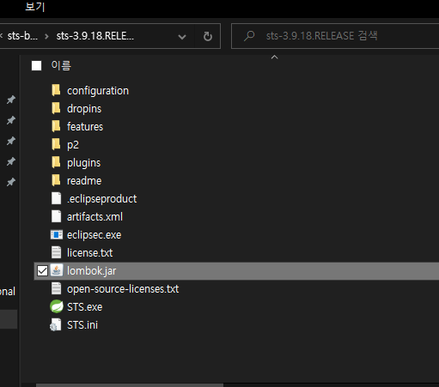Sort by the 이름 column header

pyautogui.click(x=61, y=65)
